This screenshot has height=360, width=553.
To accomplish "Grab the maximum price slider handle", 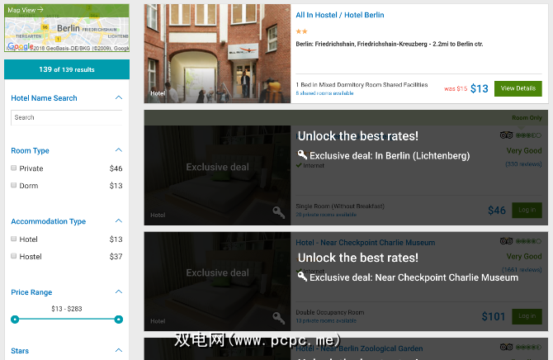I will pyautogui.click(x=119, y=320).
